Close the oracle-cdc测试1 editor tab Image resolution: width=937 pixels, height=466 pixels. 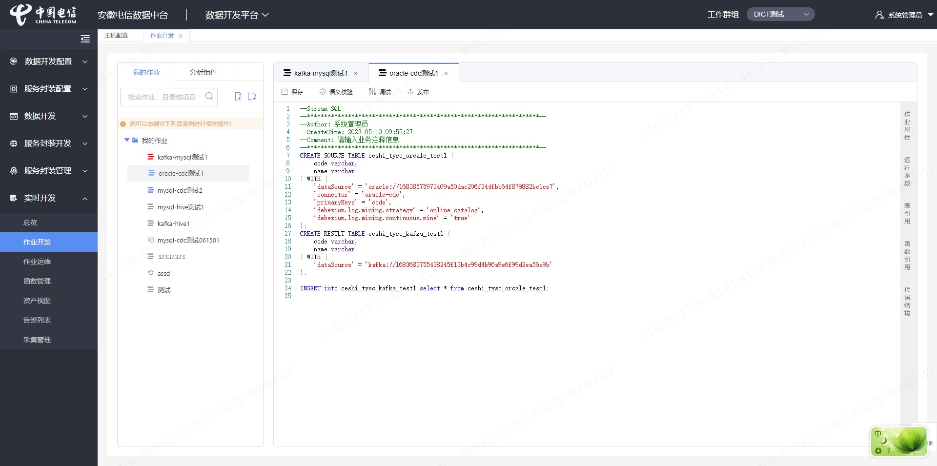click(446, 74)
